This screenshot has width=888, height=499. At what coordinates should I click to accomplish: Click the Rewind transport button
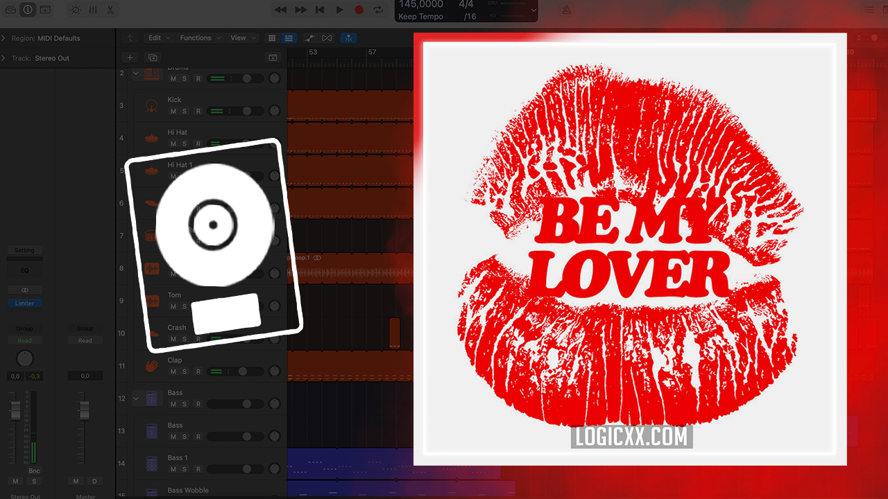pyautogui.click(x=280, y=10)
